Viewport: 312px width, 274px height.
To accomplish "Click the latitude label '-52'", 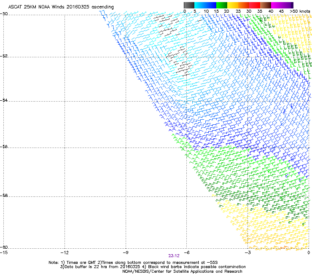I will click(4, 56).
